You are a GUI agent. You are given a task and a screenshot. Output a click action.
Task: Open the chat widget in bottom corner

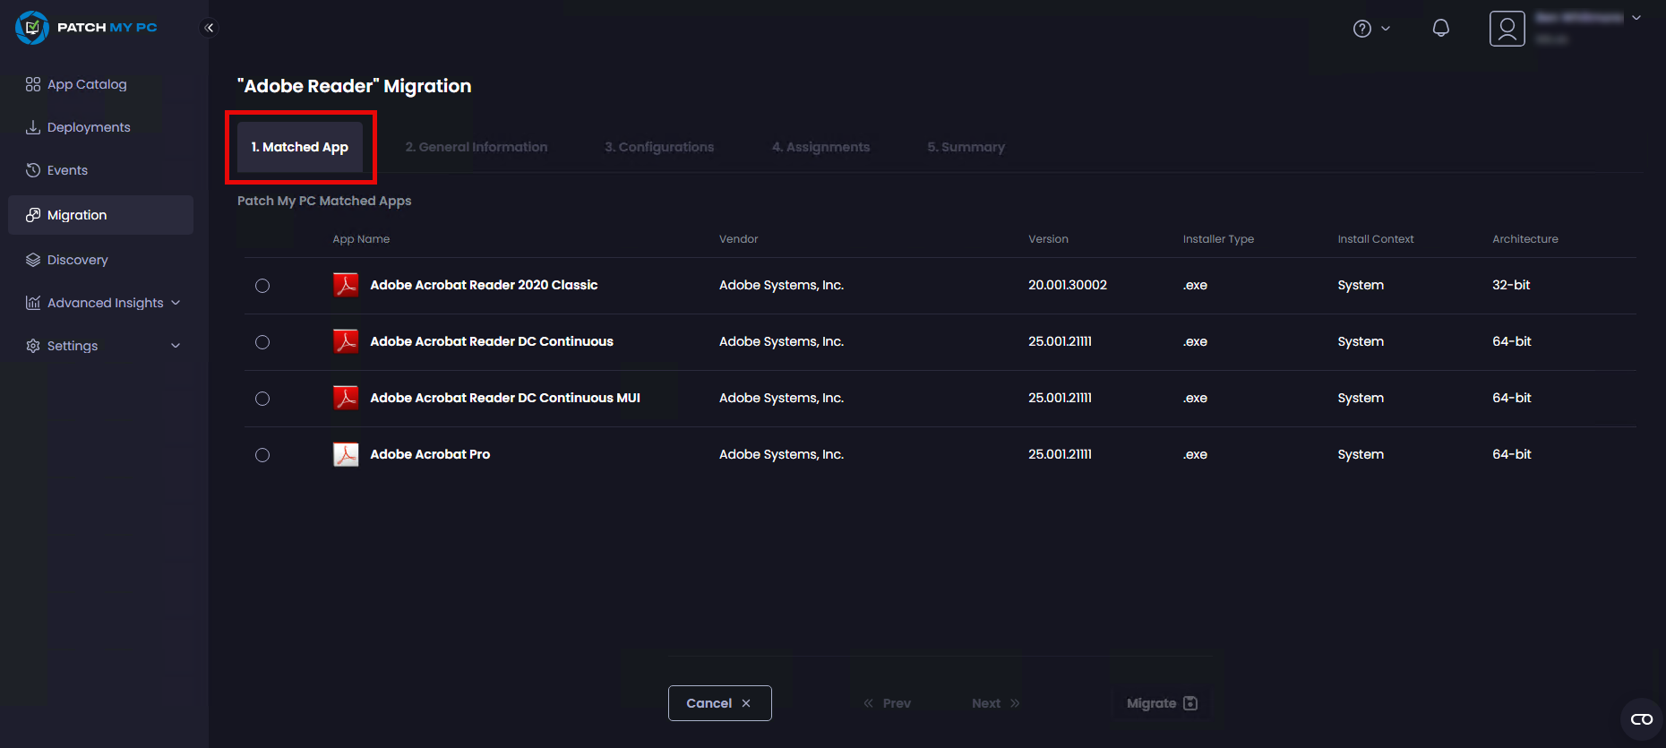(1641, 719)
